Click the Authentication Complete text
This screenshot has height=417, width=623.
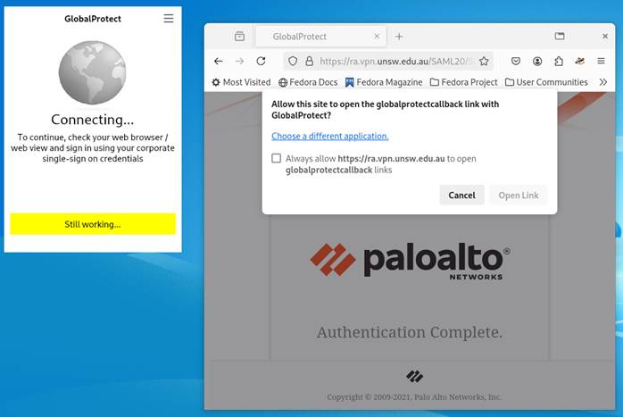pyautogui.click(x=410, y=332)
